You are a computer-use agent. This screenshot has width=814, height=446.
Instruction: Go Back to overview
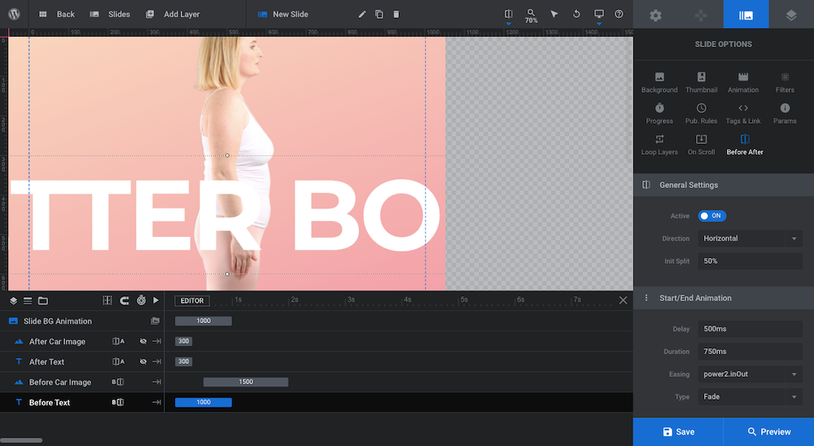click(x=57, y=14)
